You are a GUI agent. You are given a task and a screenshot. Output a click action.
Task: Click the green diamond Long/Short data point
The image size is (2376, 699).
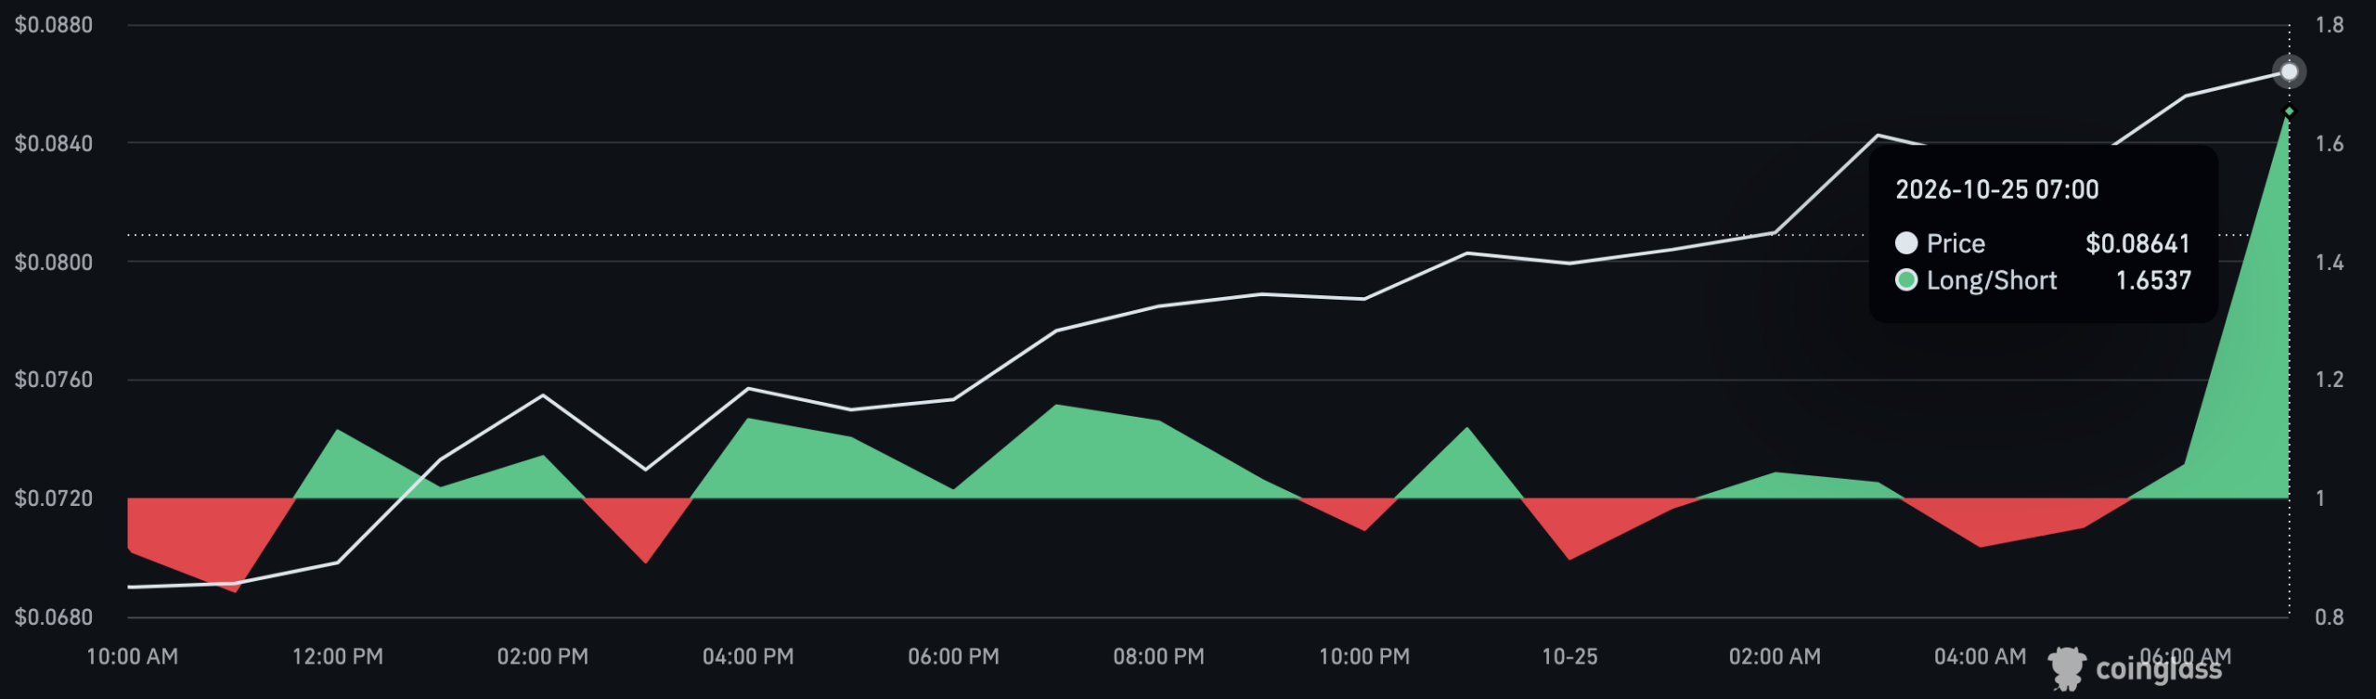pyautogui.click(x=2289, y=111)
